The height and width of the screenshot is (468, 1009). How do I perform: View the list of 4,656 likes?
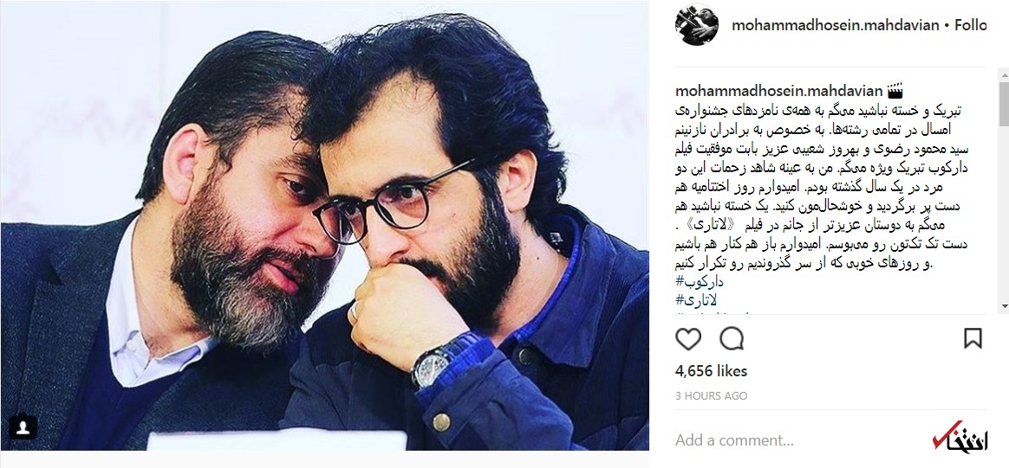[x=711, y=371]
